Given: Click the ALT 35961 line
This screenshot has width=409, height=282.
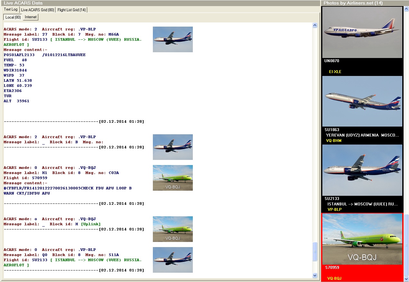Looking at the screenshot, I should point(17,101).
